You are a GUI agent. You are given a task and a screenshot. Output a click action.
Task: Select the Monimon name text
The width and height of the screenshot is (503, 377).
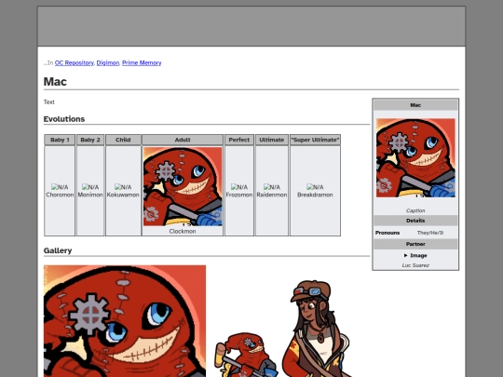pos(90,195)
